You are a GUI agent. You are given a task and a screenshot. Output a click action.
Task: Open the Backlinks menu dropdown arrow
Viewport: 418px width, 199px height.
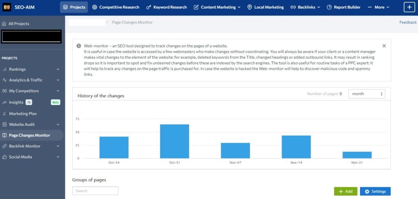[x=318, y=7]
